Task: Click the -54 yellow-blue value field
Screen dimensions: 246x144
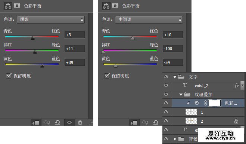Action: 173,62
